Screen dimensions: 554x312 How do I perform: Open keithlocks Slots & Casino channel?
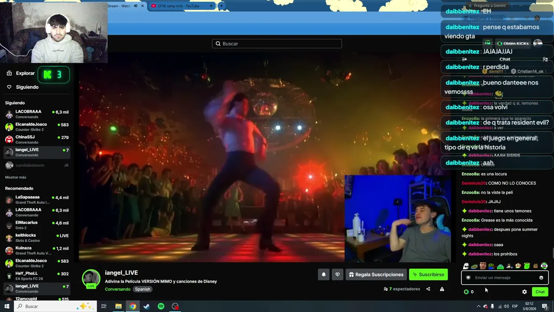pos(37,238)
